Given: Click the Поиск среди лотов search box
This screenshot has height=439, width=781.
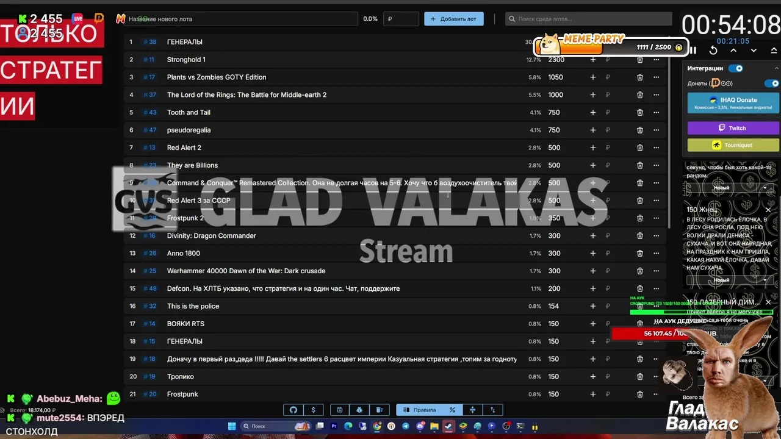Looking at the screenshot, I should (589, 19).
